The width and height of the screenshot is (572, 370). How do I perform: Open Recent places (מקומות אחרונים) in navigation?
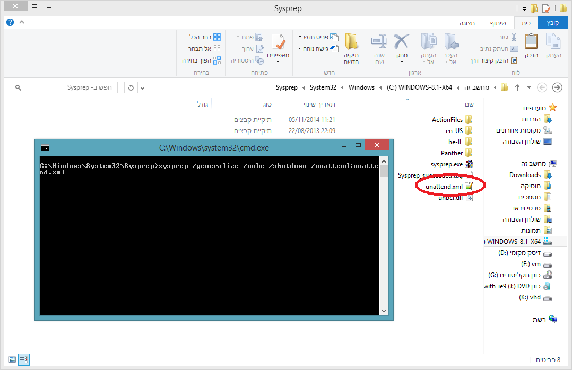click(x=524, y=130)
